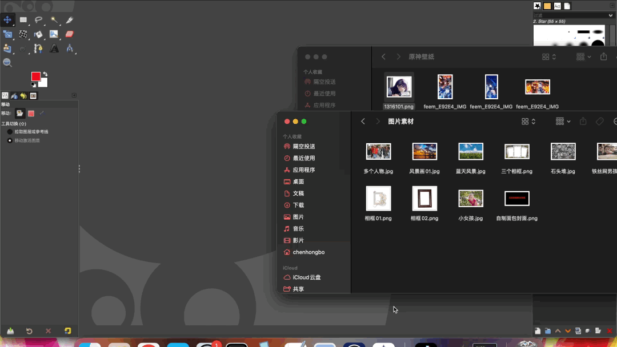Duplicate the current layer

(578, 331)
